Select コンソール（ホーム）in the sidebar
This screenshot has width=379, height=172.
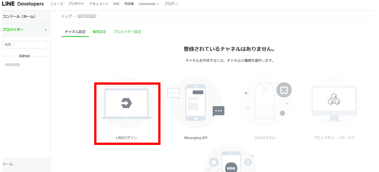pos(25,17)
